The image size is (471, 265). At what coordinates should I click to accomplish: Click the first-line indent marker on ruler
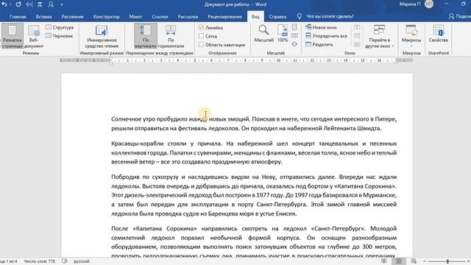pyautogui.click(x=110, y=59)
